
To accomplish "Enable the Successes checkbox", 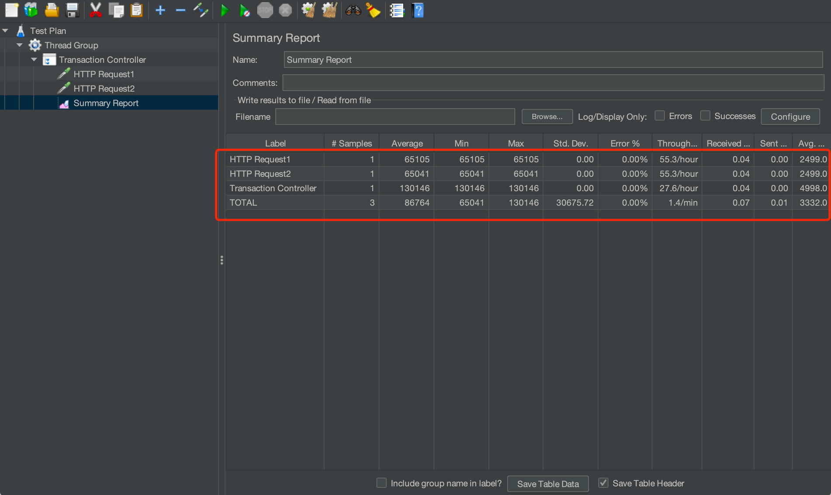I will pos(705,116).
